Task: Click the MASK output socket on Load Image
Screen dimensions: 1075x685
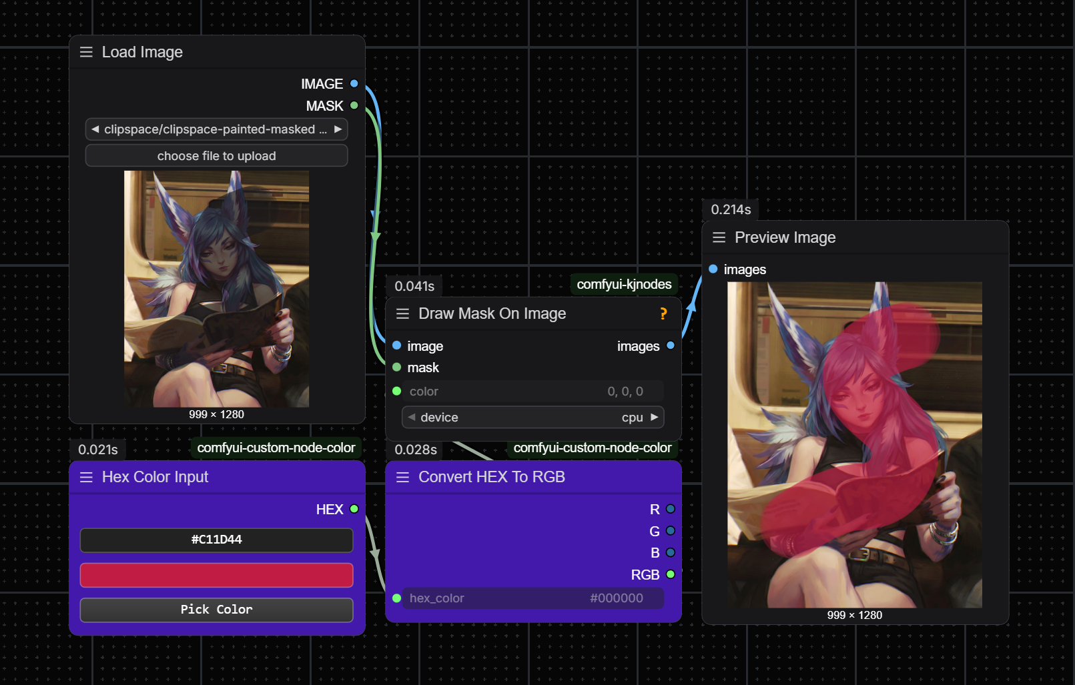Action: tap(354, 105)
